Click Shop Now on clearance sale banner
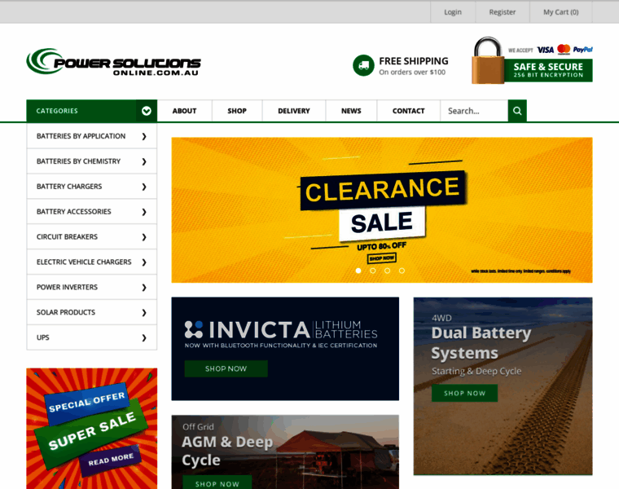 (382, 258)
